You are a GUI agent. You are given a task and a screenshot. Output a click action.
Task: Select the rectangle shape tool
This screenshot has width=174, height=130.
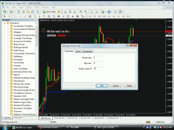[x=78, y=16]
